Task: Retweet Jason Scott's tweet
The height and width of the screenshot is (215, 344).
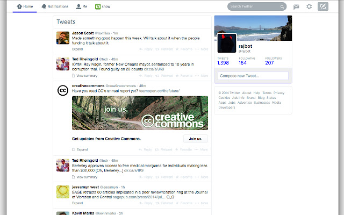Action: [x=164, y=49]
